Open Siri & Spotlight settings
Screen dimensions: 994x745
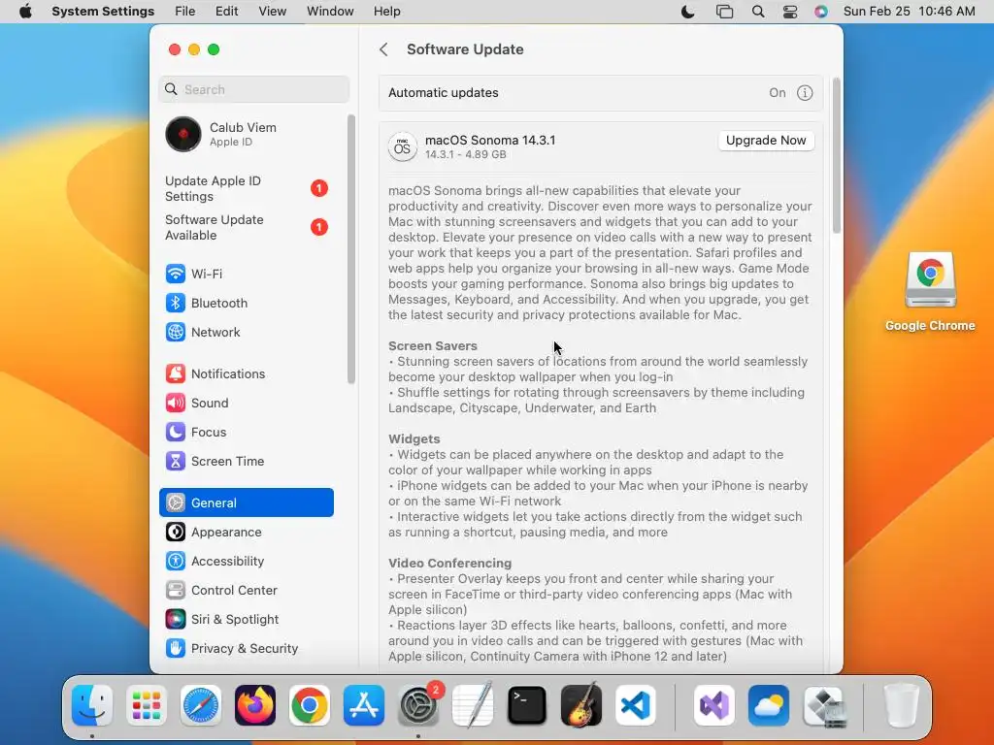point(246,620)
